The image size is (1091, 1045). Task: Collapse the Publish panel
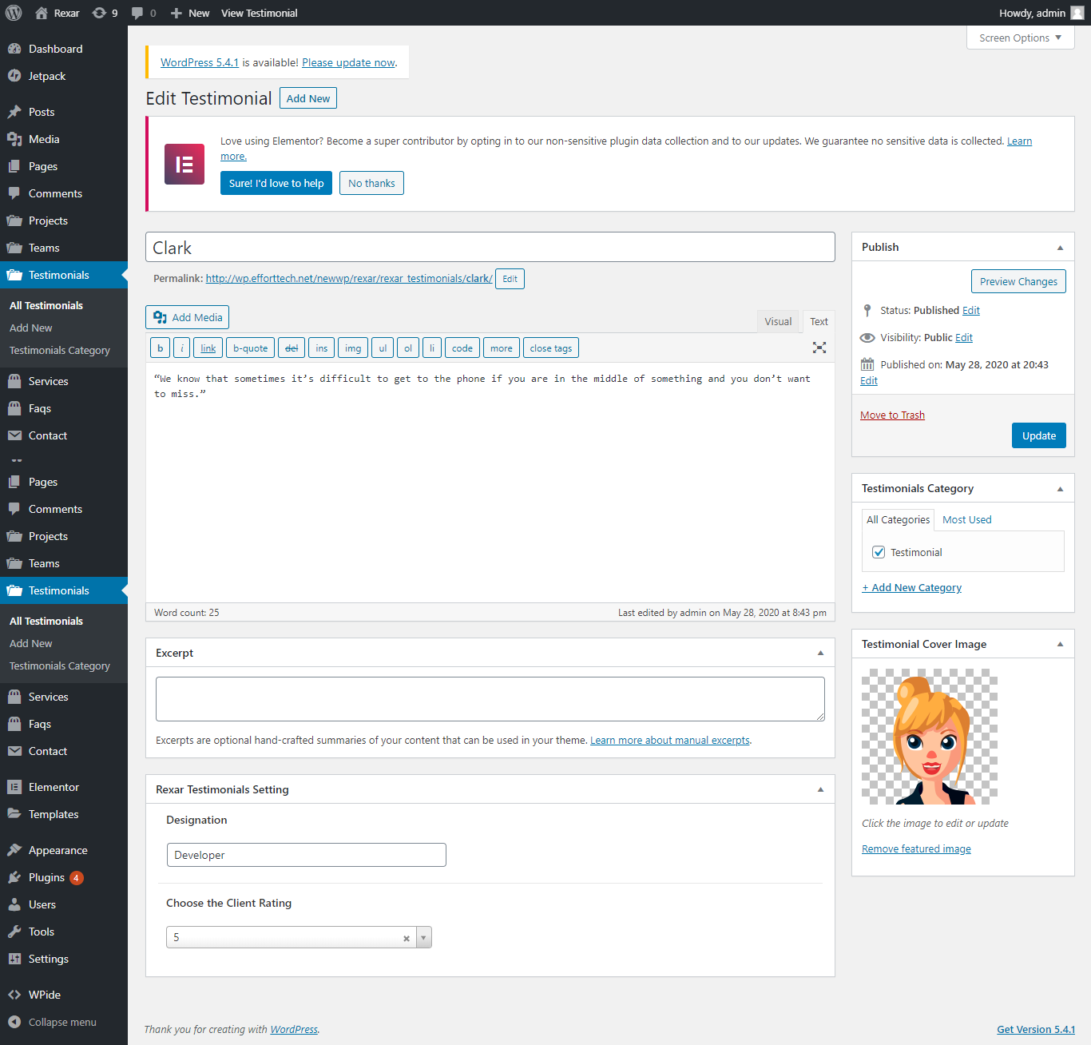click(x=1060, y=248)
